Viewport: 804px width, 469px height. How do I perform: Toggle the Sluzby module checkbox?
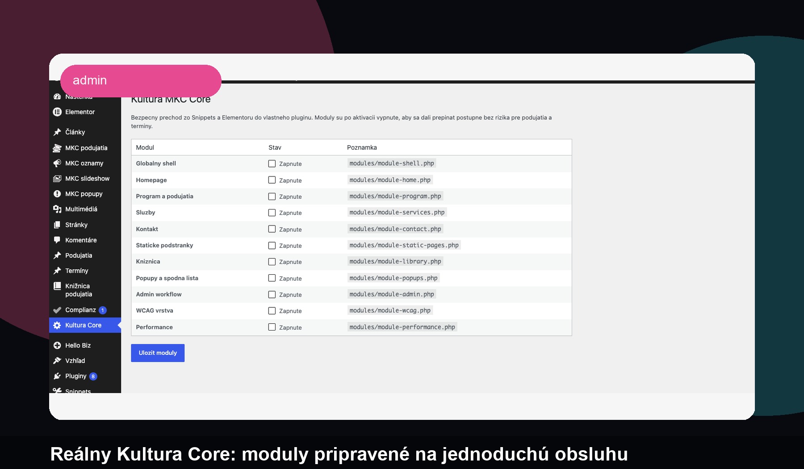272,213
